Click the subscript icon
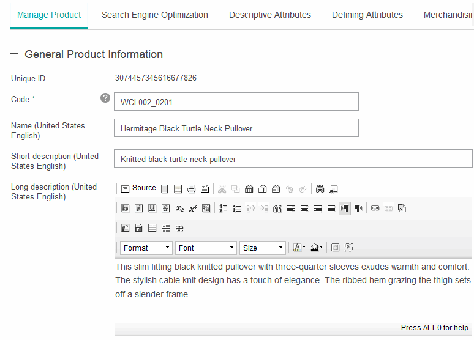 [x=179, y=209]
